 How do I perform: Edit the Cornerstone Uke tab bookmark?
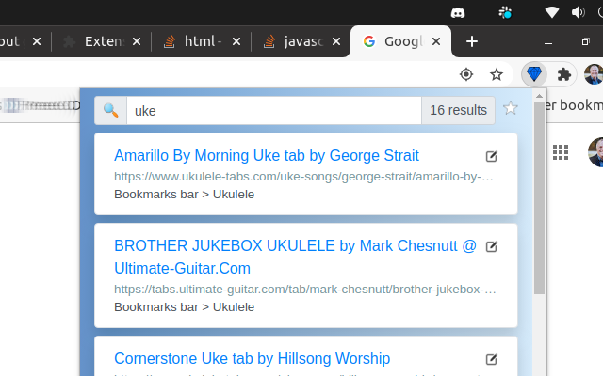pyautogui.click(x=492, y=359)
